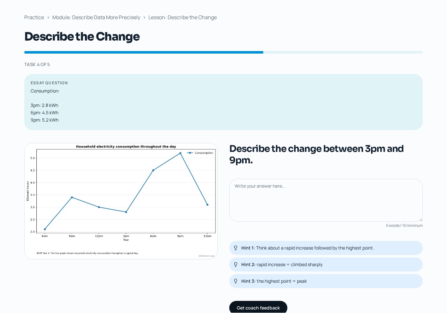Viewport: 447px width, 313px height.
Task: Open the electricity consumption chart image
Action: (x=121, y=201)
